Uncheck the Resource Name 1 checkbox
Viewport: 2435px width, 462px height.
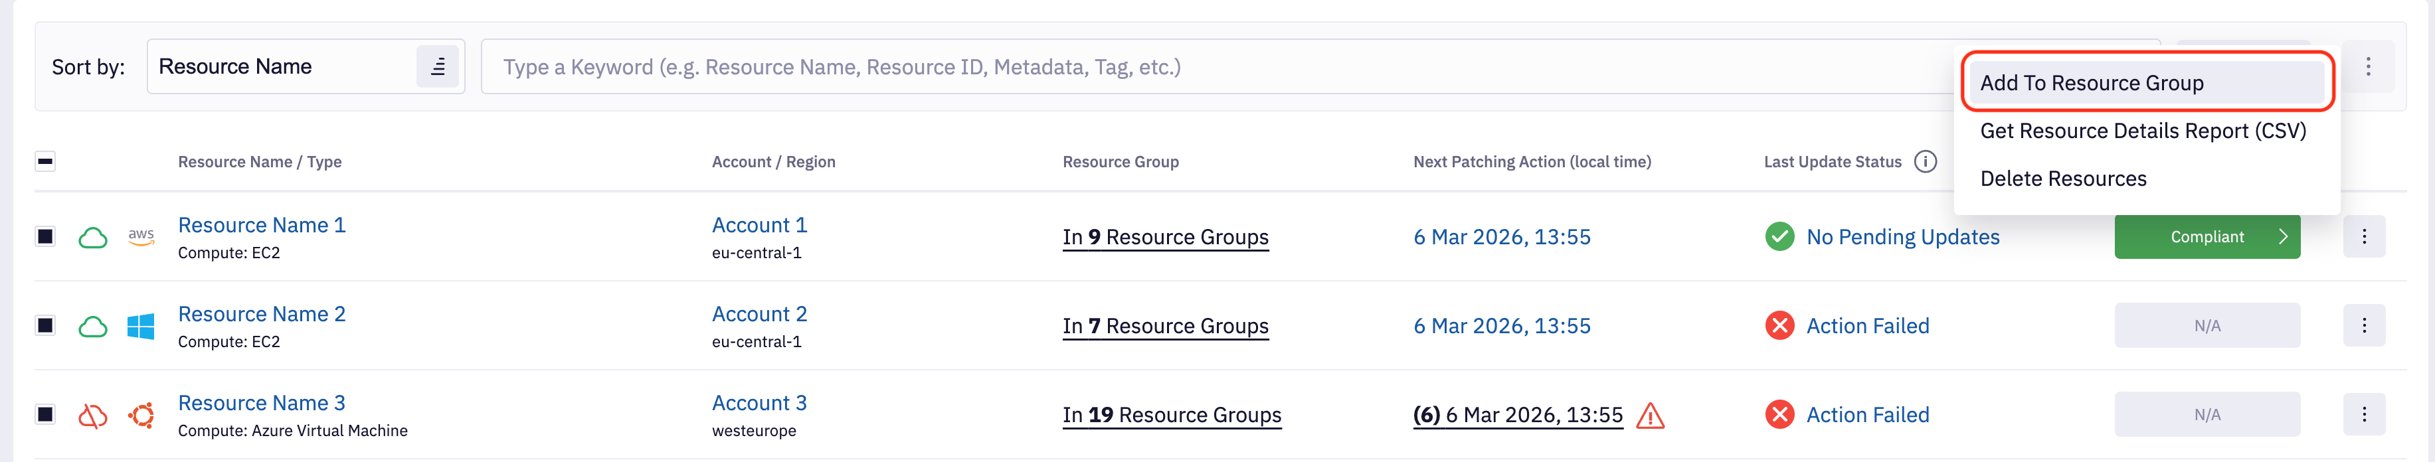(x=45, y=236)
